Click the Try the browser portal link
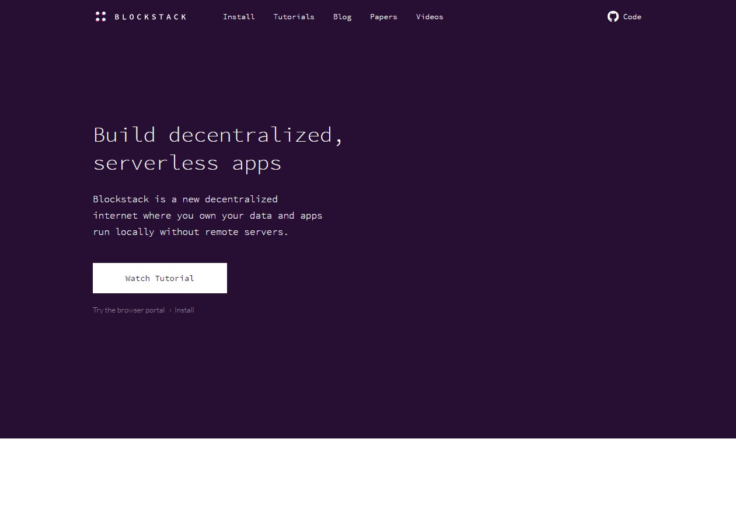The width and height of the screenshot is (736, 530). pyautogui.click(x=128, y=310)
